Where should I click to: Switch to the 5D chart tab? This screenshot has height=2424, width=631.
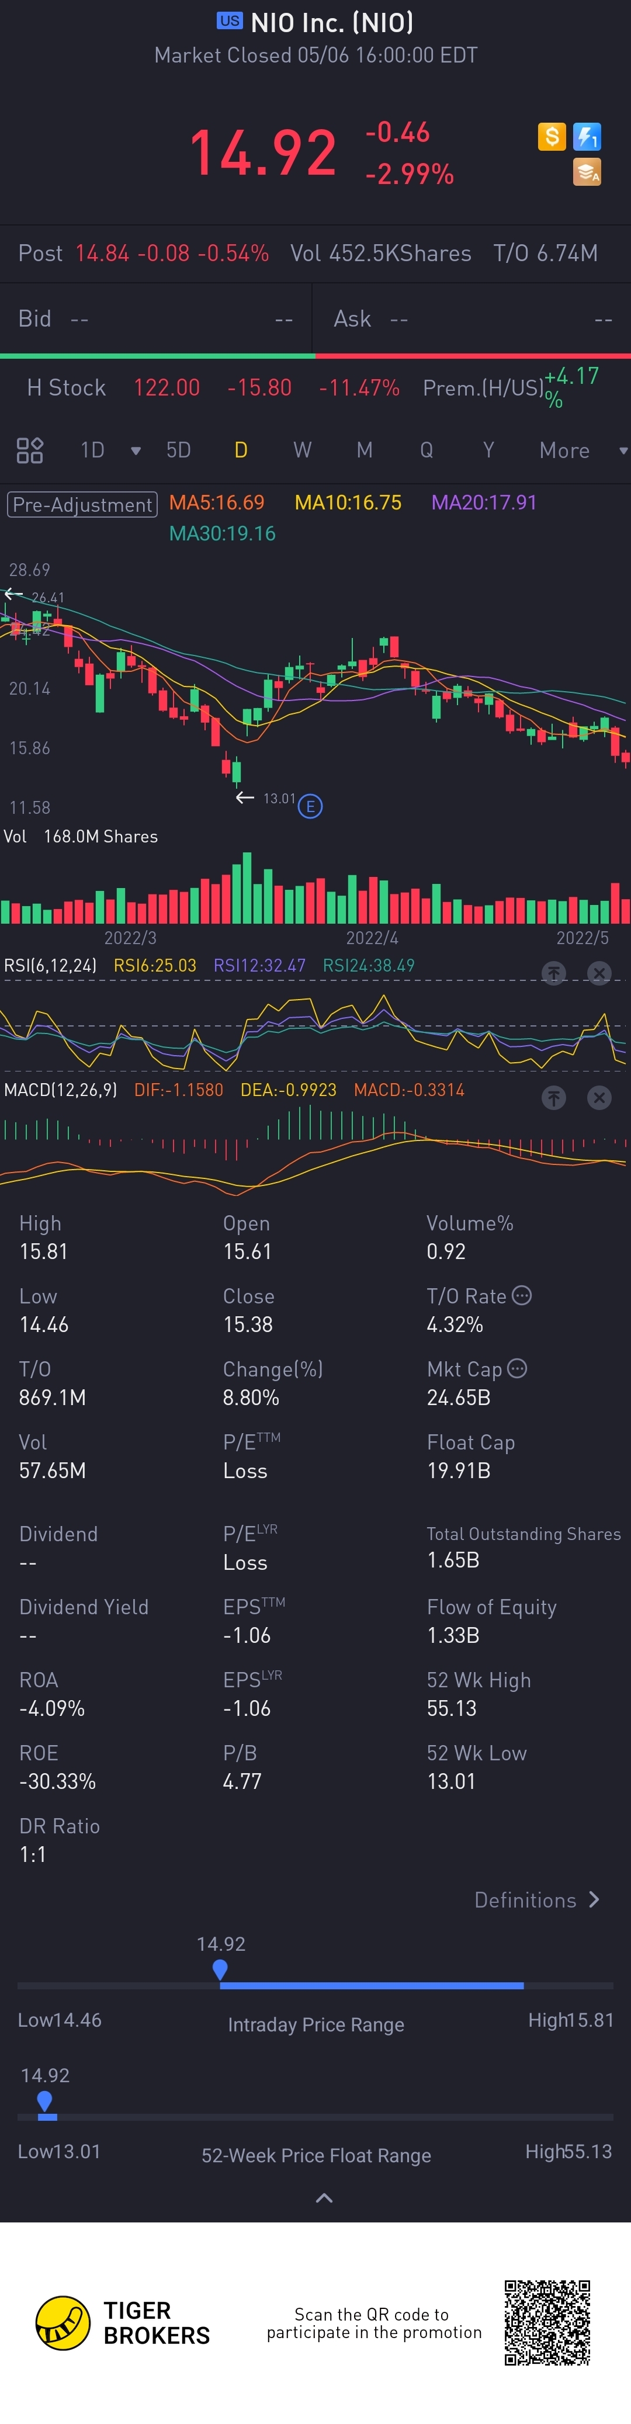(179, 450)
